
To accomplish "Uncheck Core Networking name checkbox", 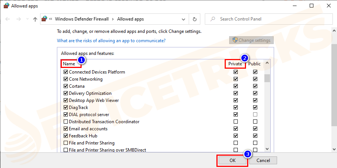I will point(66,79).
